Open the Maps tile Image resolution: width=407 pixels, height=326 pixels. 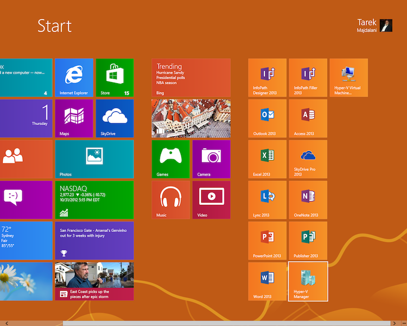[x=74, y=118]
